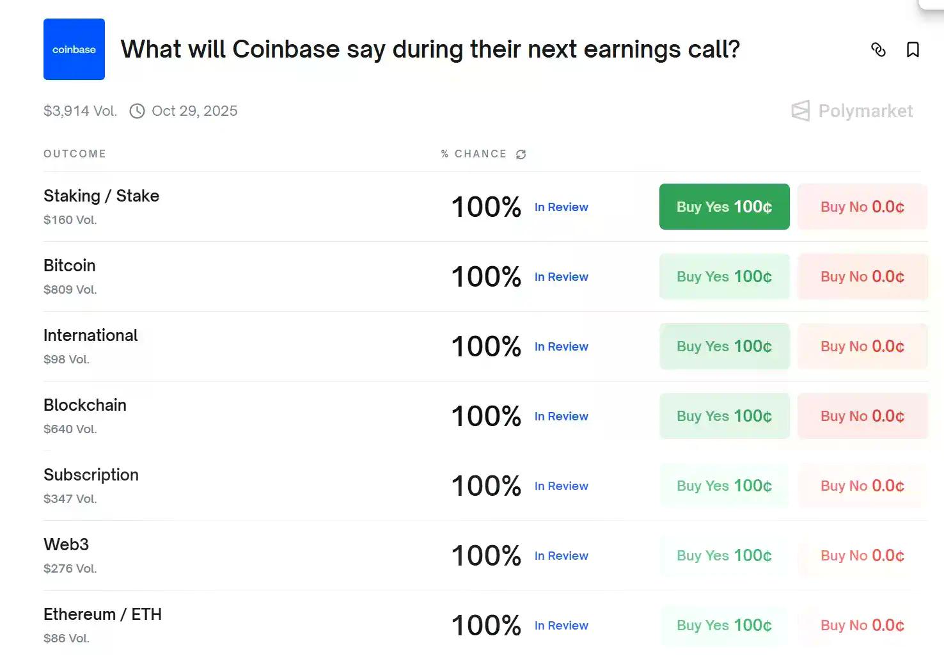Image resolution: width=944 pixels, height=659 pixels.
Task: Select the Subscription outcome title
Action: coord(91,475)
